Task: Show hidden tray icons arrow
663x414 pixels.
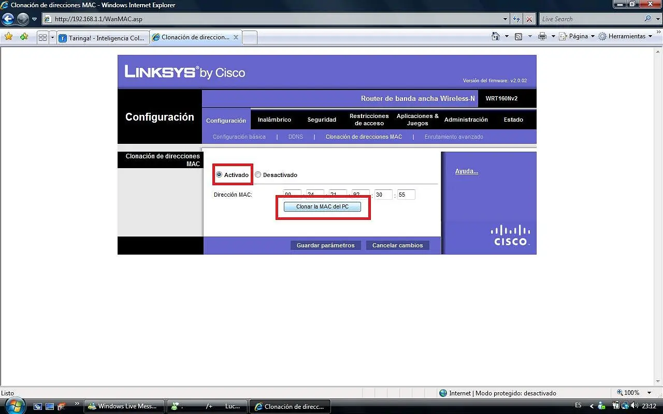Action: (592, 406)
